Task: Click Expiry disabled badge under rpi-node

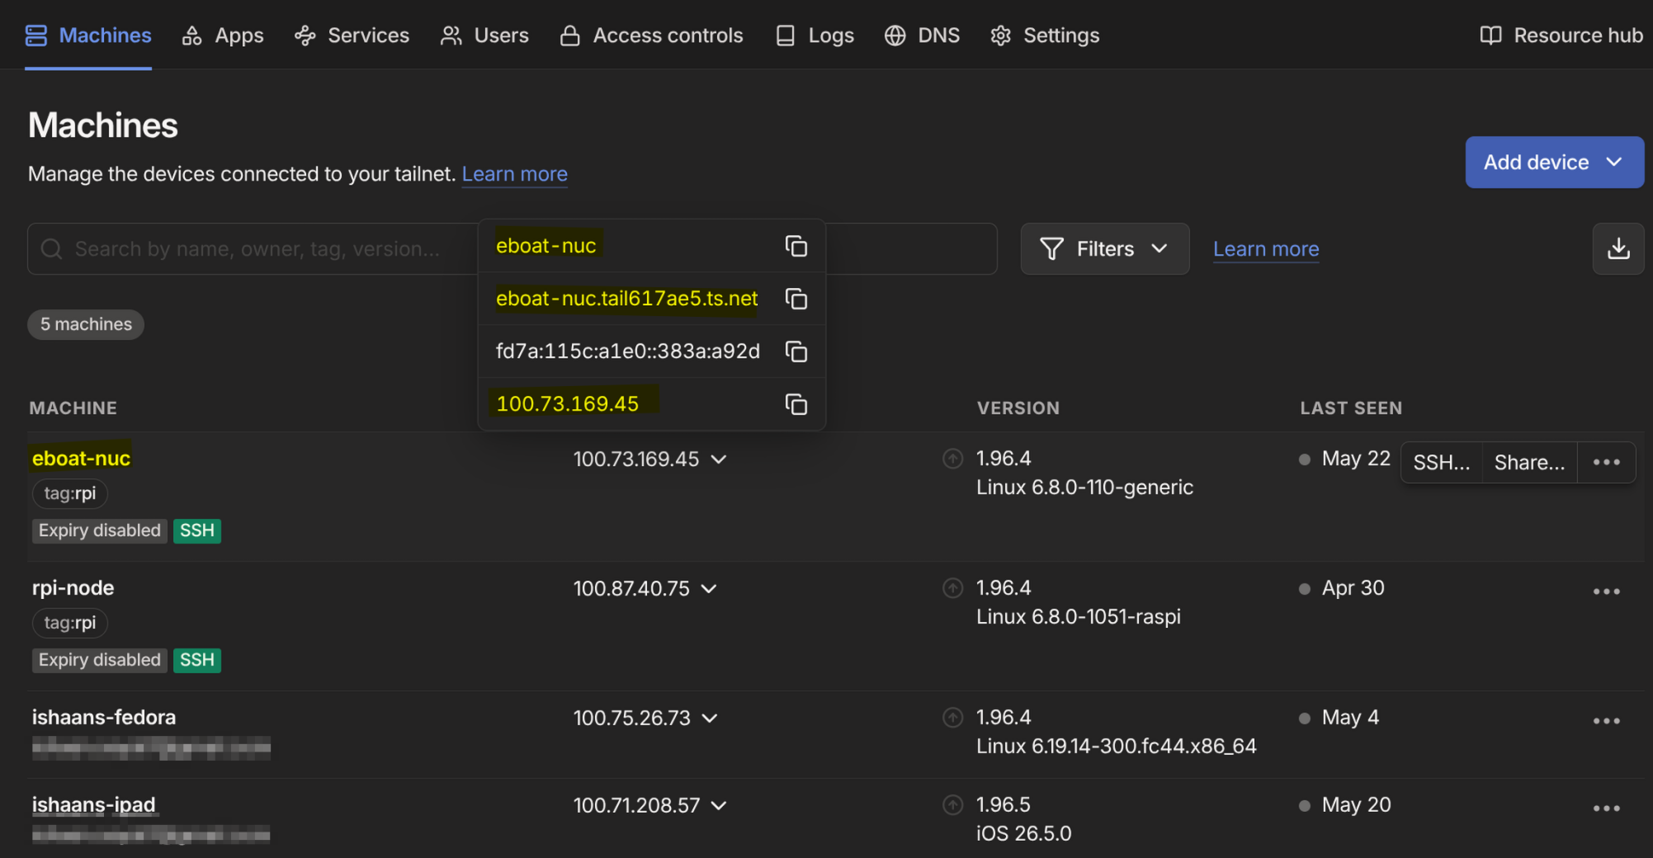Action: (x=100, y=660)
